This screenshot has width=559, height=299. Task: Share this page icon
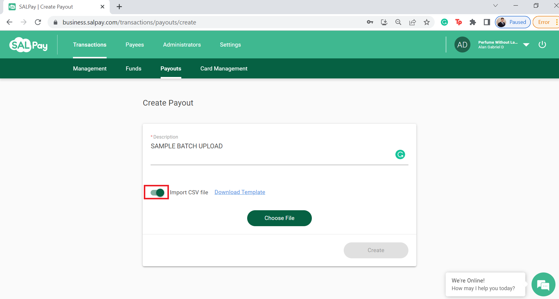[x=413, y=22]
